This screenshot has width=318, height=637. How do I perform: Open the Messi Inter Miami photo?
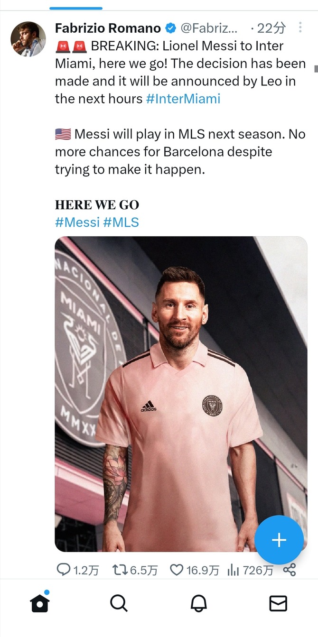click(x=181, y=394)
